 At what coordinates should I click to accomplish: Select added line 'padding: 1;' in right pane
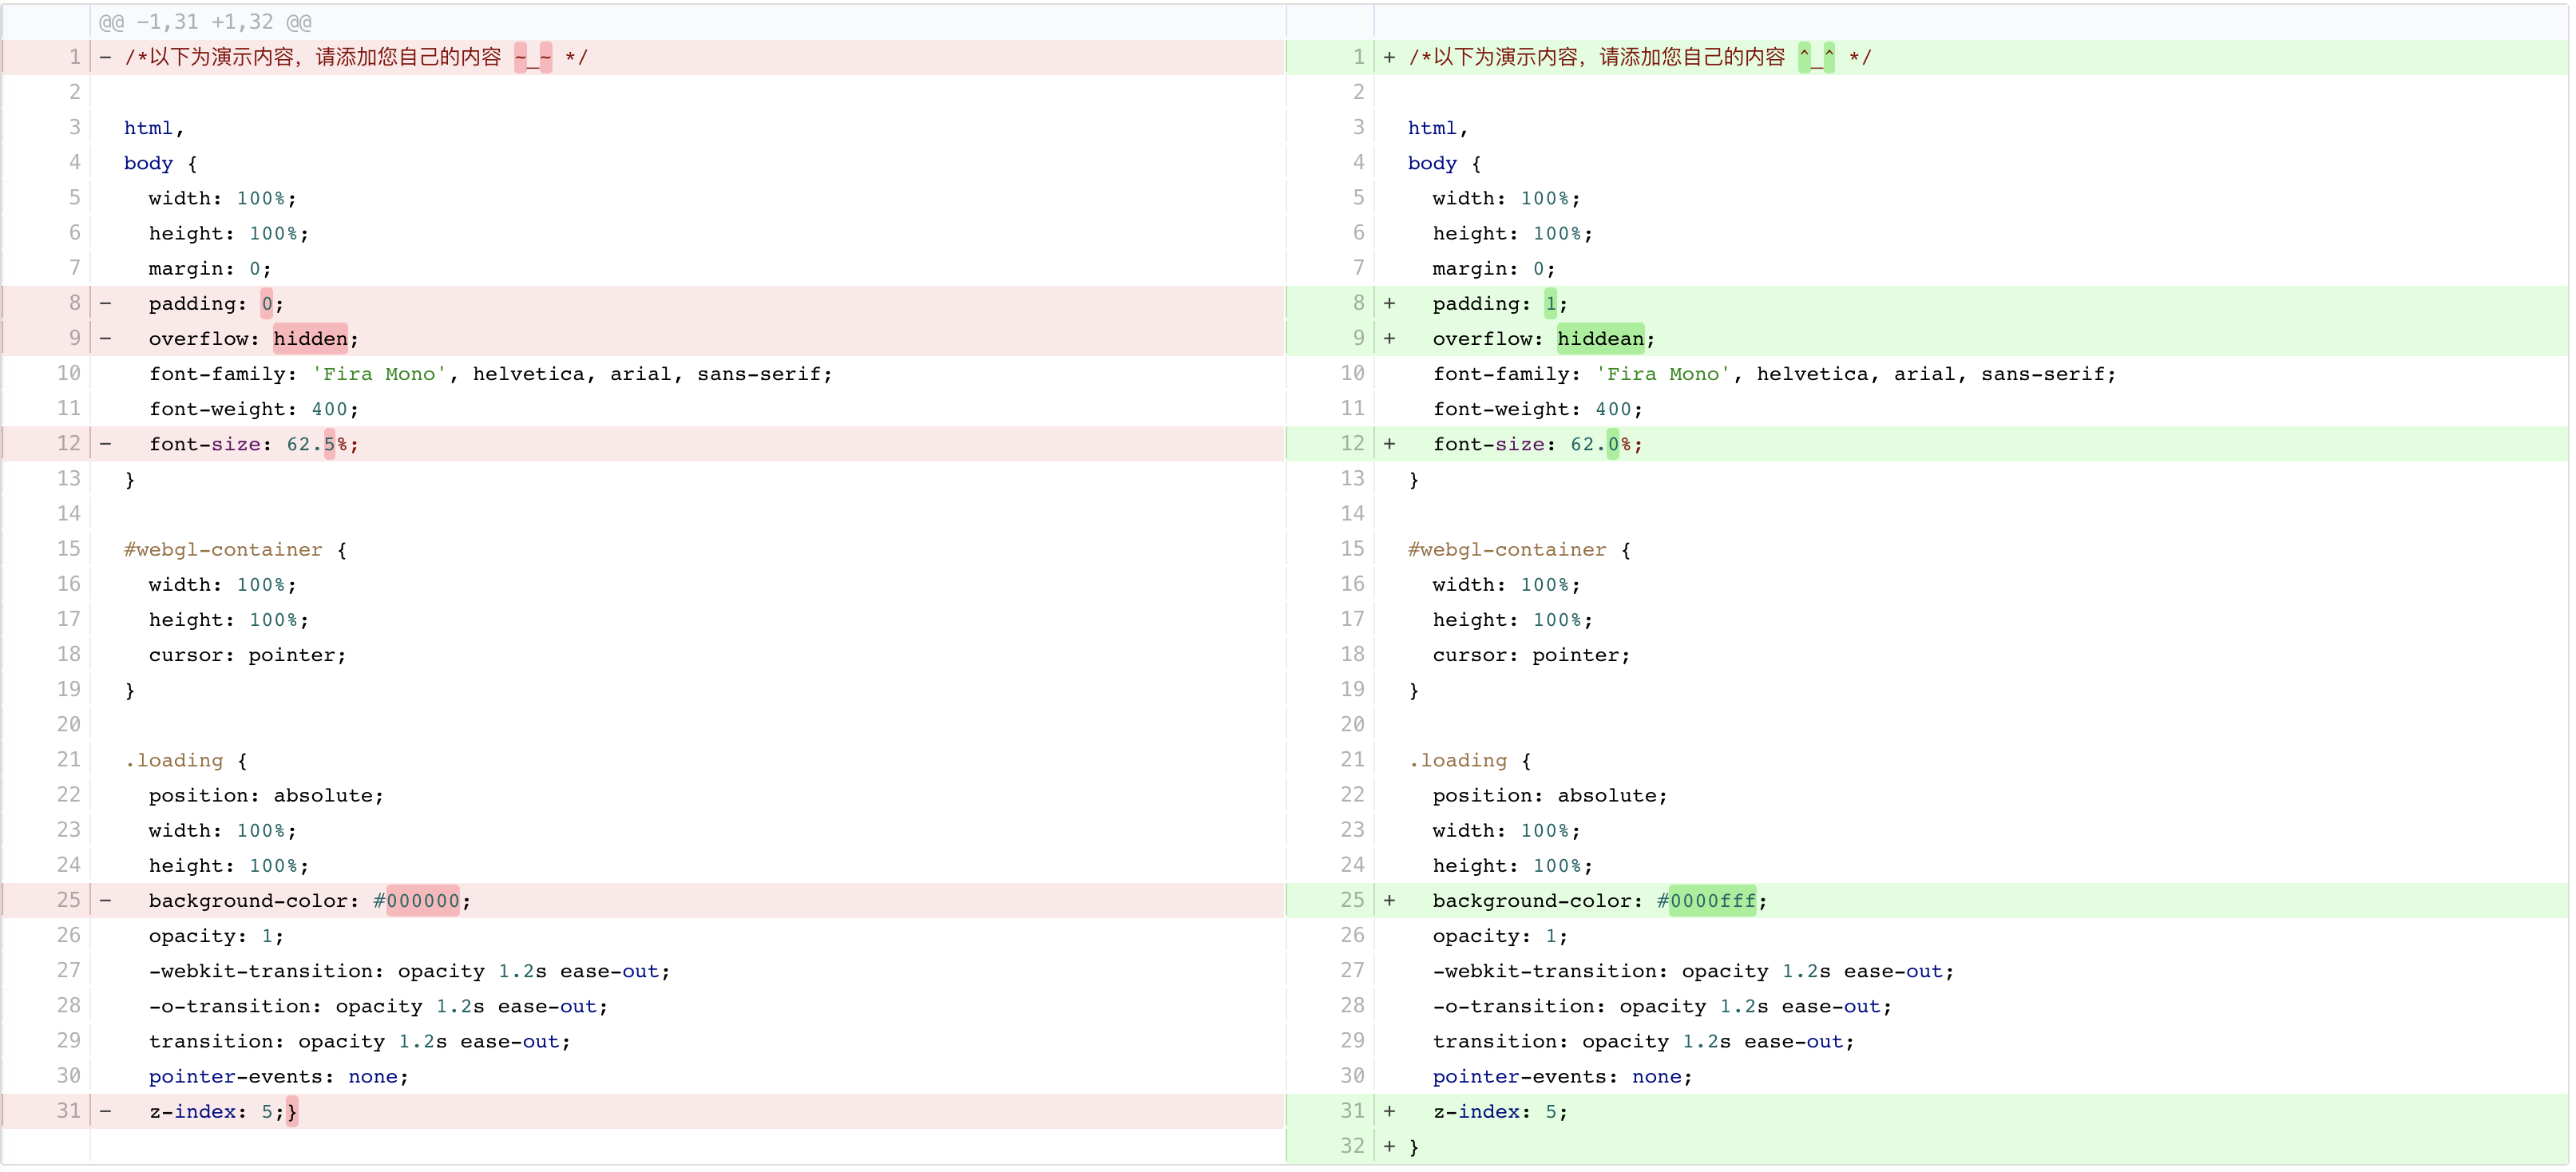pos(1927,303)
